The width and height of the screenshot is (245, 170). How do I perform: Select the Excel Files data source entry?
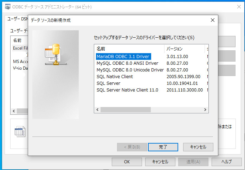click(20, 48)
